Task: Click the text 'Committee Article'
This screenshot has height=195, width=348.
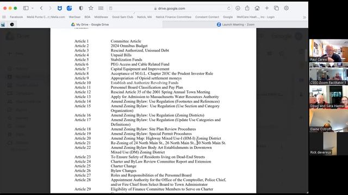Action: click(x=126, y=41)
